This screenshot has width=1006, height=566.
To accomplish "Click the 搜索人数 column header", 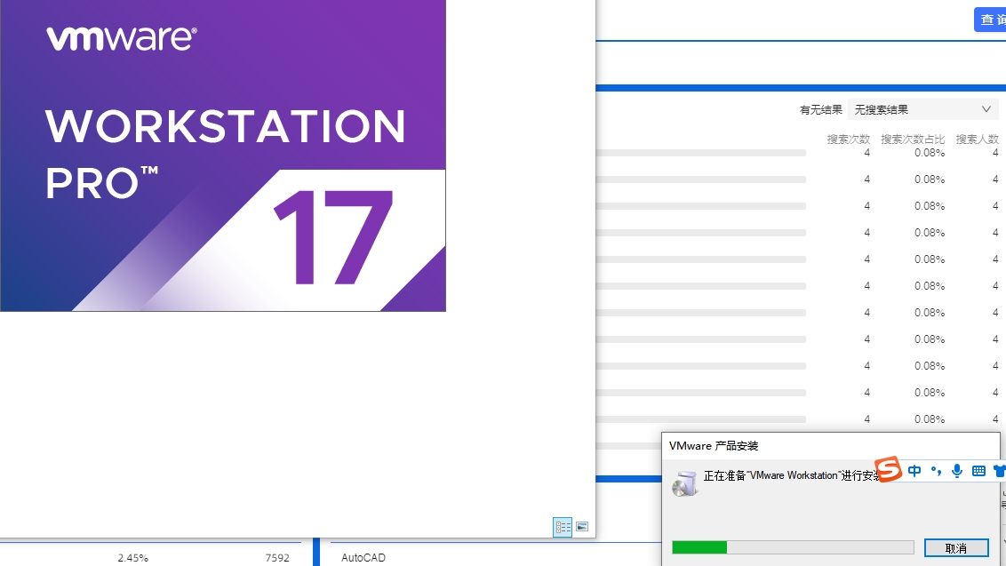I will tap(977, 140).
